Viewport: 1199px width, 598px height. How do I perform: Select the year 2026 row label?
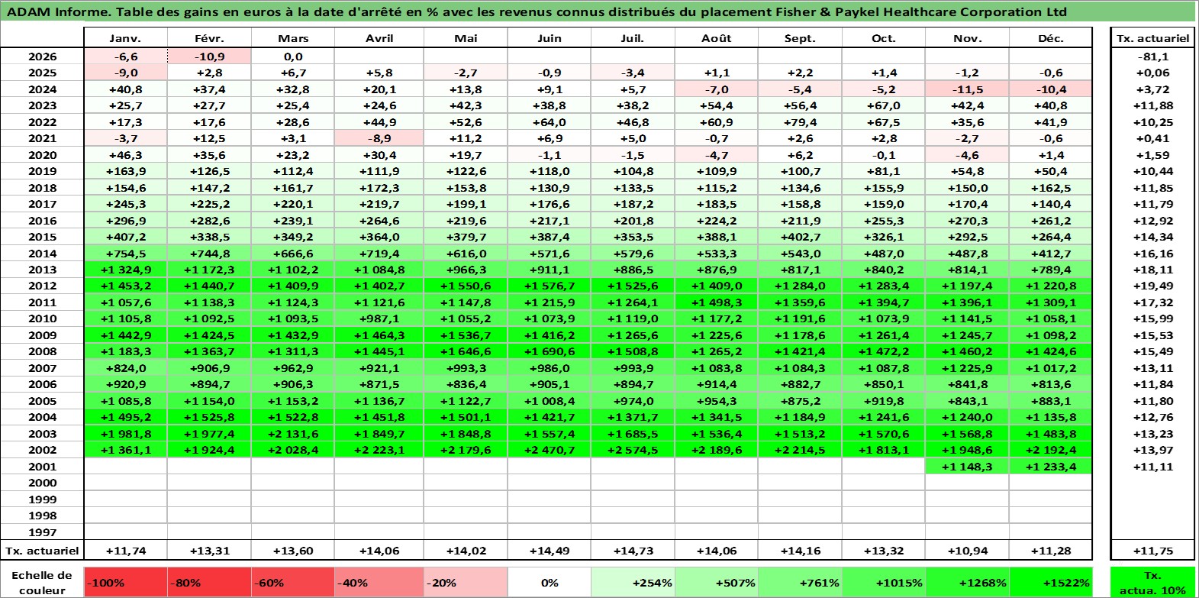pyautogui.click(x=42, y=57)
